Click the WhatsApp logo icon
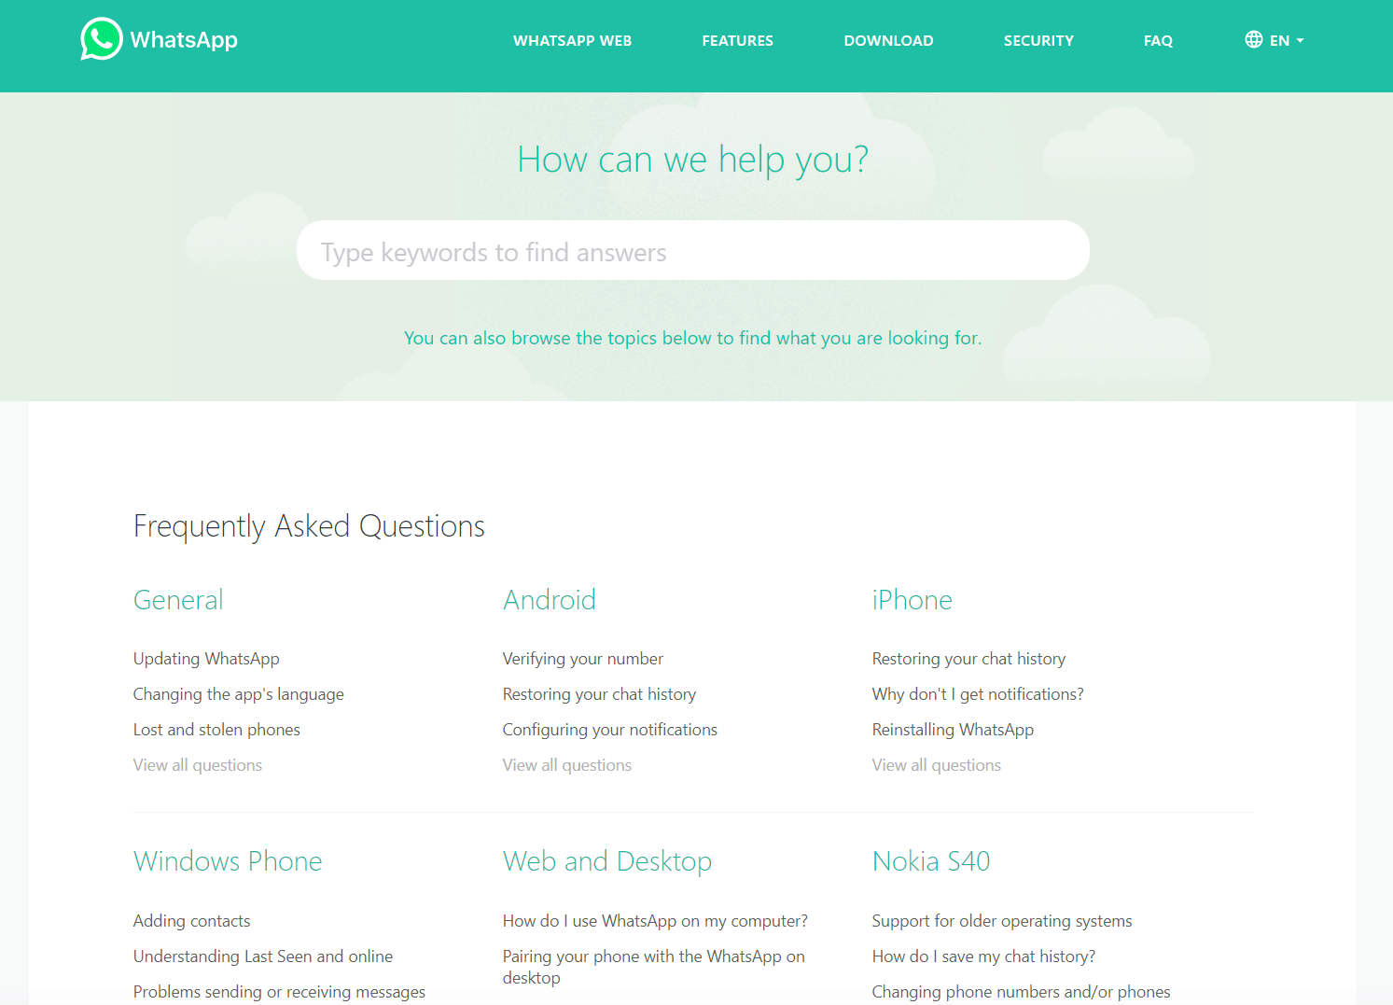1393x1005 pixels. coord(101,39)
